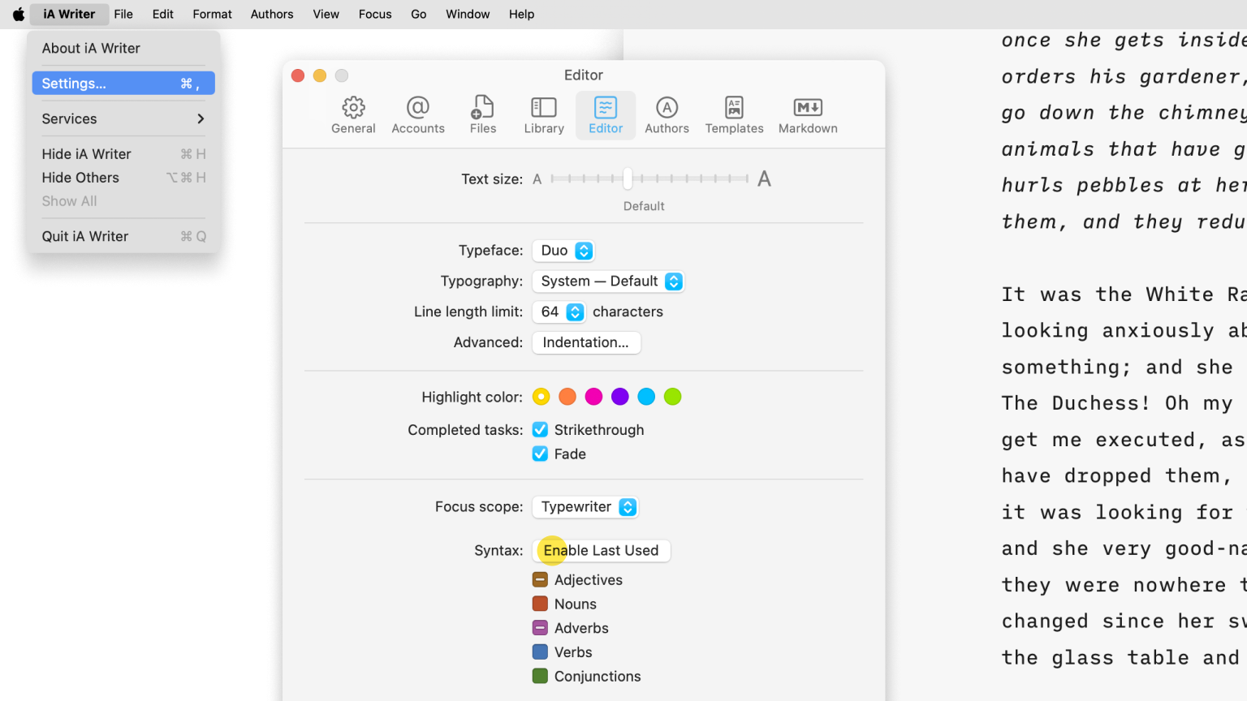The width and height of the screenshot is (1247, 701).
Task: Open the Files settings pane
Action: coord(482,114)
